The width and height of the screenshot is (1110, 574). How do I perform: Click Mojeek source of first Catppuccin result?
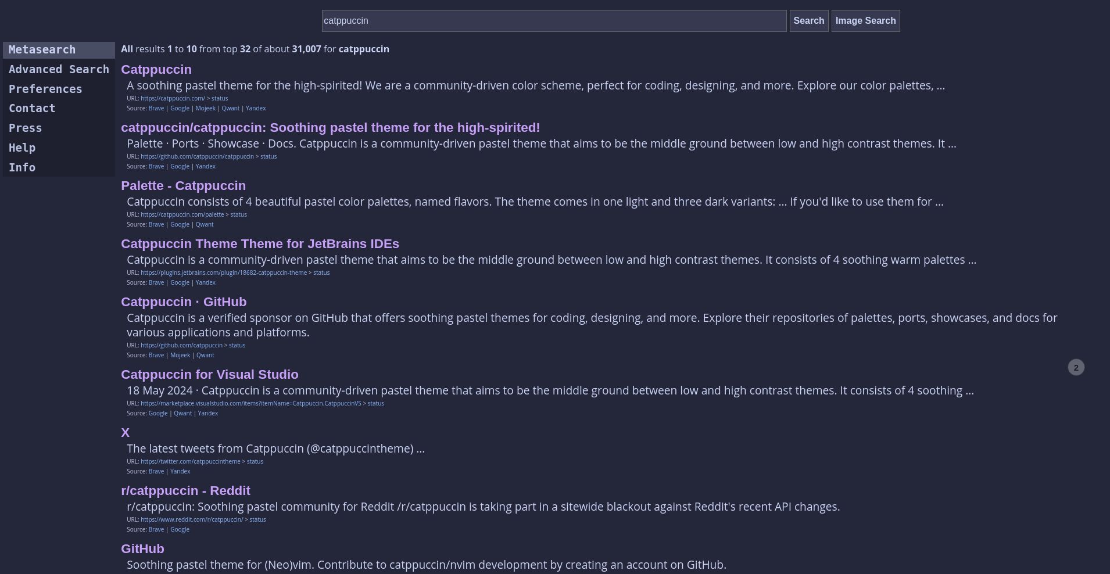click(205, 108)
